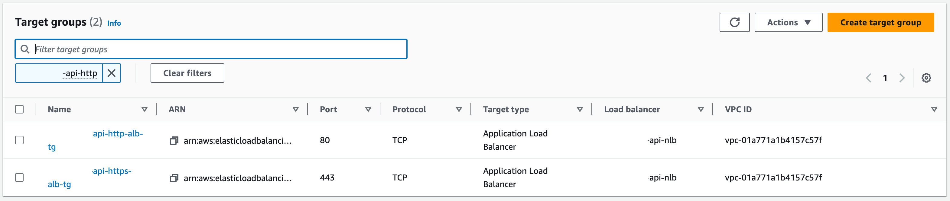Remove the -api-http filter token
Image resolution: width=950 pixels, height=201 pixels.
111,73
